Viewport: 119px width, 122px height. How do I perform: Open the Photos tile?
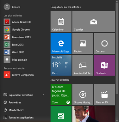click(83, 43)
